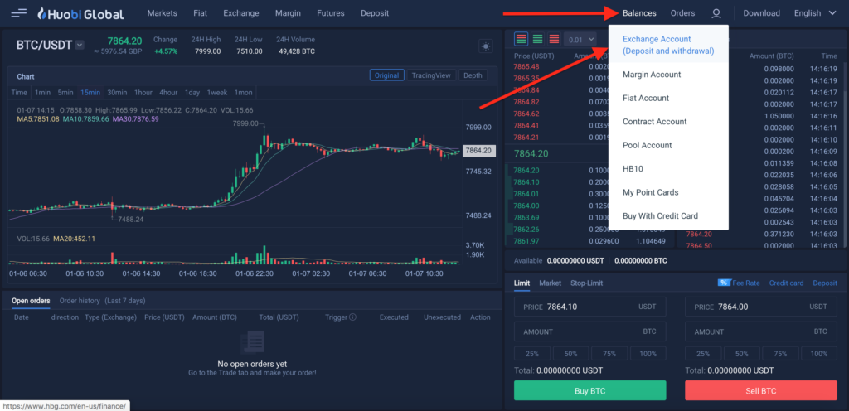Click the Trigger info icon
Screen dimensions: 849x411
click(x=353, y=317)
